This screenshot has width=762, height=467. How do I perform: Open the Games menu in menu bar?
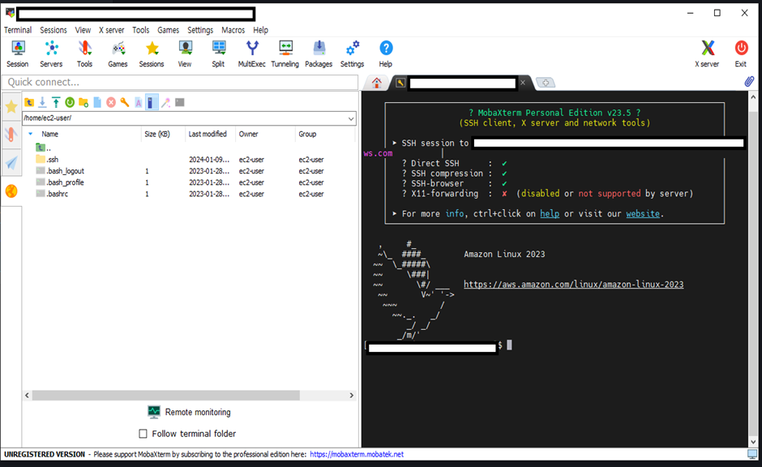coord(168,30)
